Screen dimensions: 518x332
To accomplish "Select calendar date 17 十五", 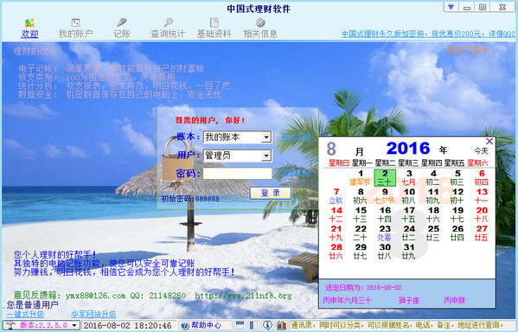I will click(409, 214).
